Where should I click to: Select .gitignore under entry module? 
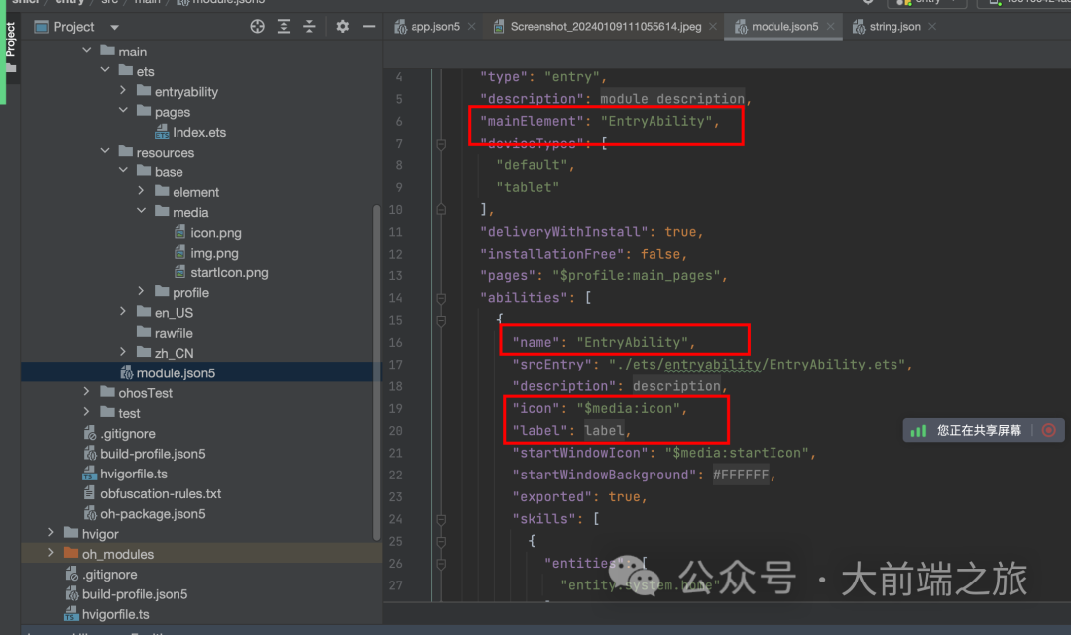click(x=128, y=434)
